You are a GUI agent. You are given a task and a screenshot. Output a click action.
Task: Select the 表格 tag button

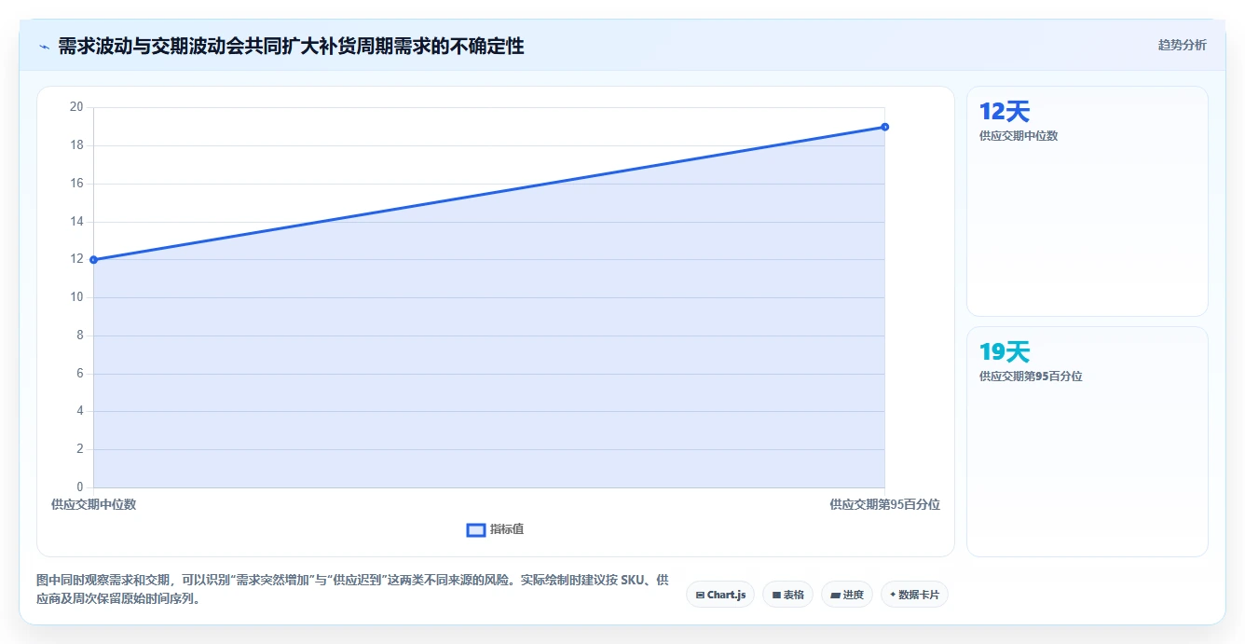787,595
